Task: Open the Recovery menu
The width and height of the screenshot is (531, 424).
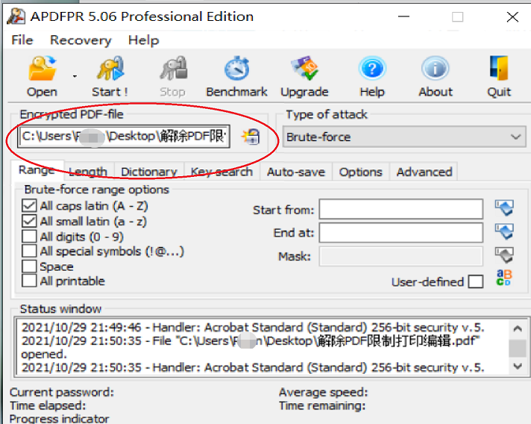Action: pos(81,40)
